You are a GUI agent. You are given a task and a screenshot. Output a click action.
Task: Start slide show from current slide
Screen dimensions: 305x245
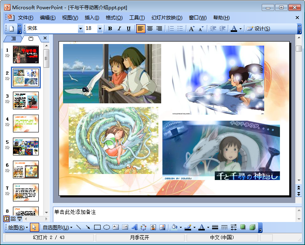click(x=20, y=219)
